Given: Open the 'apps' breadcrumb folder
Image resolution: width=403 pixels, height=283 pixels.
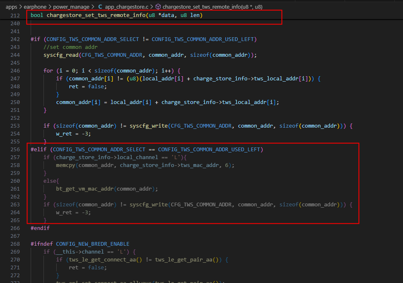Looking at the screenshot, I should tap(11, 7).
